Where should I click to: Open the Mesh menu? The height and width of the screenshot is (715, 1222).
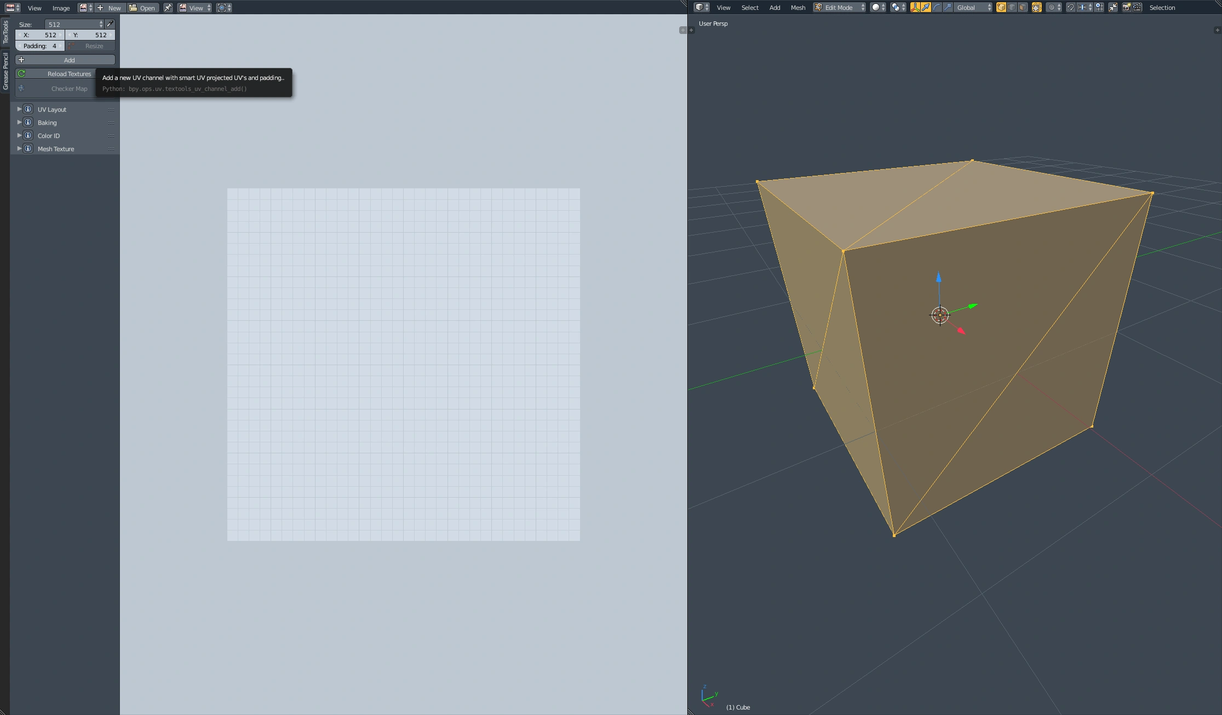coord(798,8)
